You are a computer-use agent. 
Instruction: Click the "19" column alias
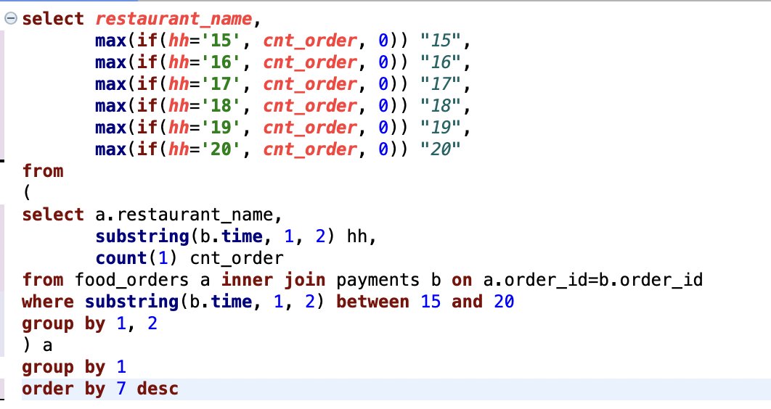tap(441, 127)
